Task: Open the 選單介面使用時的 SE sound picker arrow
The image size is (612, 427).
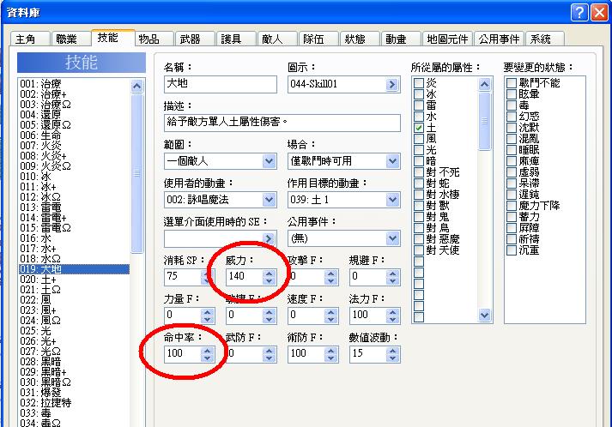Action: pos(268,238)
